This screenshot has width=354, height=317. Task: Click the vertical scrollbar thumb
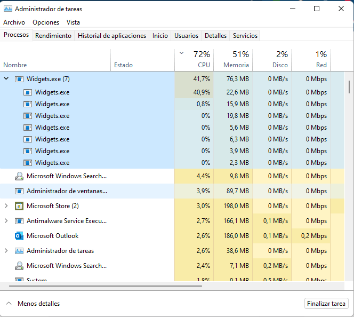(x=349, y=87)
